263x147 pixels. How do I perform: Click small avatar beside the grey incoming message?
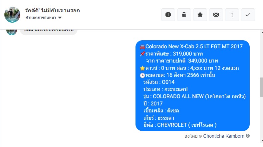tap(12, 32)
